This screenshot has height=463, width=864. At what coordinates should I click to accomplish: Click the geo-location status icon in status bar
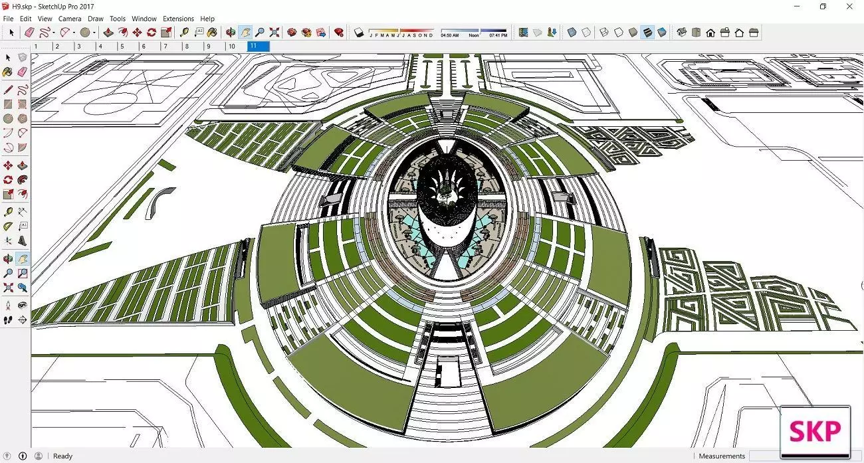(x=8, y=456)
